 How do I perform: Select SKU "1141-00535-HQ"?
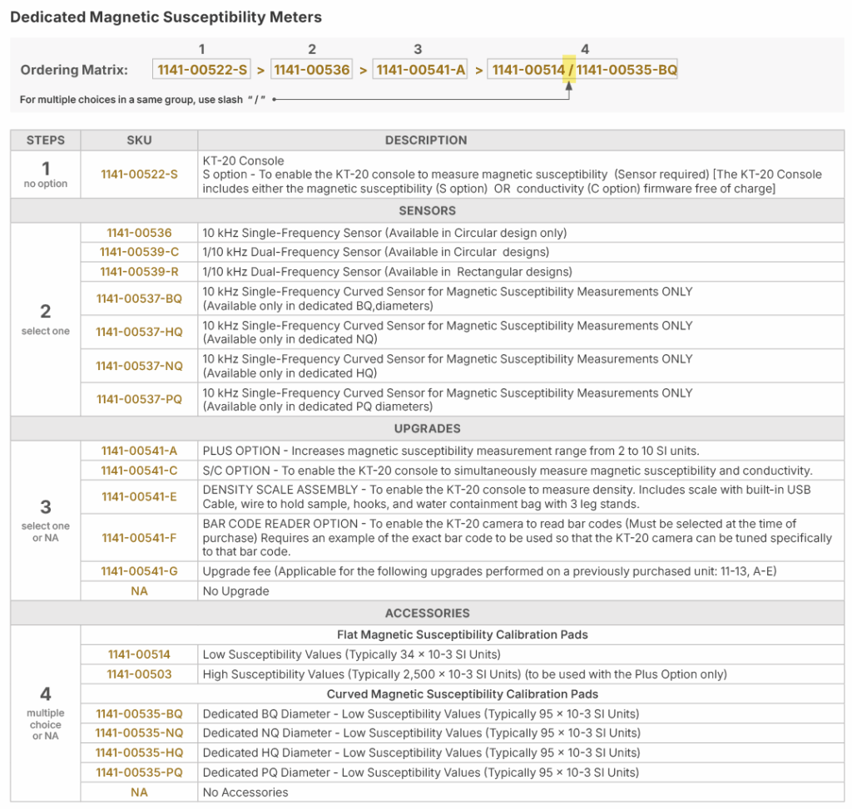tap(139, 752)
